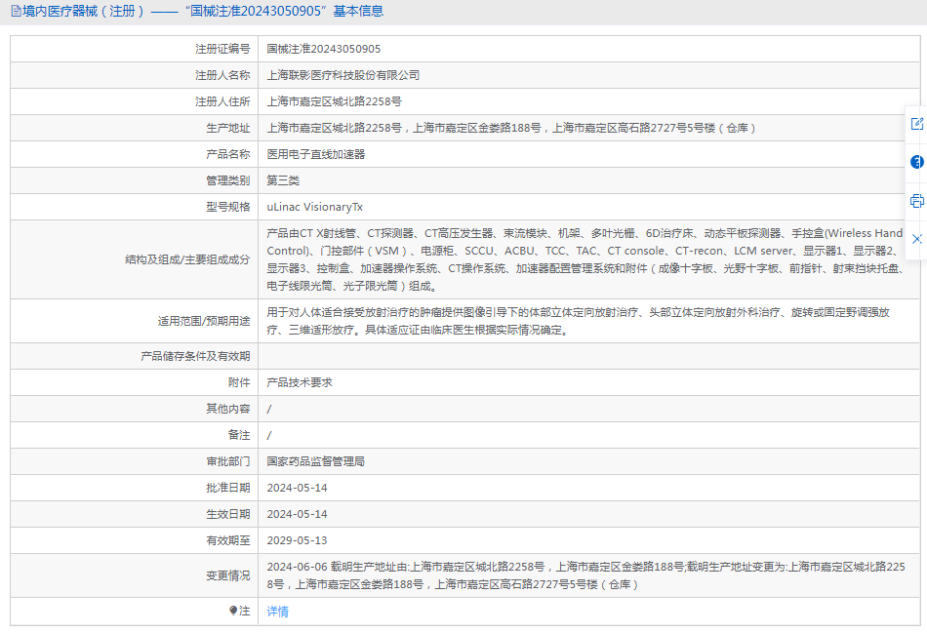This screenshot has width=927, height=633.
Task: Click the 注册人名称 row label
Action: (222, 75)
